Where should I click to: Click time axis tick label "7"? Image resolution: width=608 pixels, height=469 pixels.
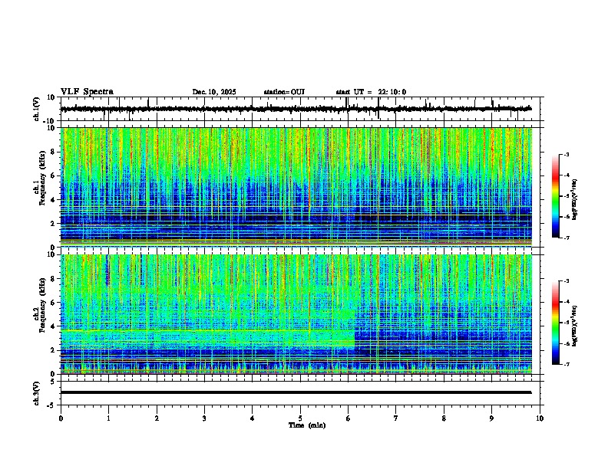click(396, 418)
